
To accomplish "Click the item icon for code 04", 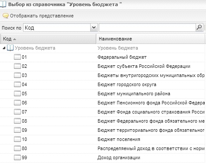I will pos(17,84).
